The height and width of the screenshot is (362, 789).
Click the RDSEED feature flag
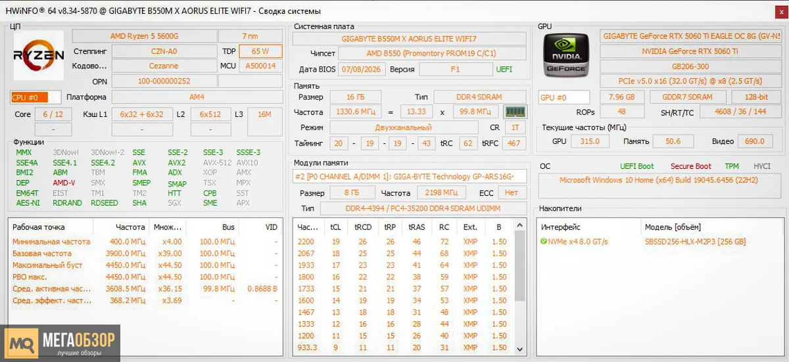[105, 203]
